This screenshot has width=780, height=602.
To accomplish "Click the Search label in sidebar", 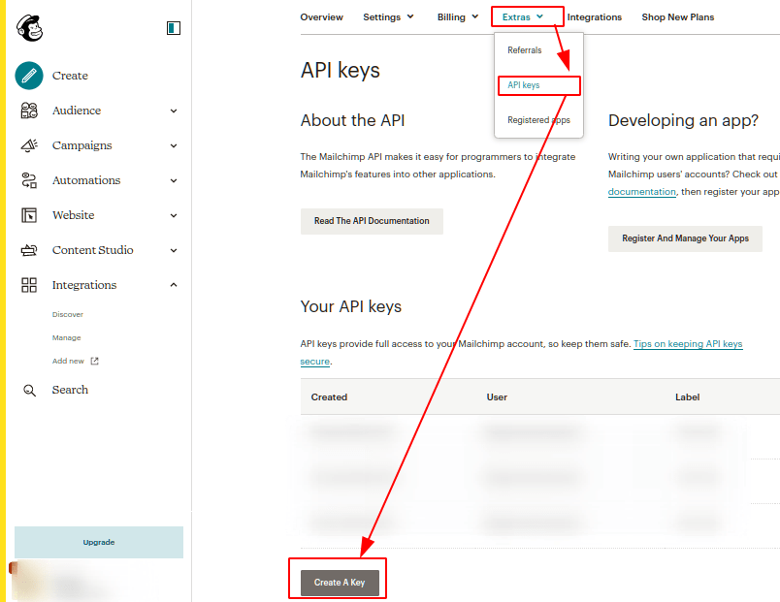I will click(70, 390).
